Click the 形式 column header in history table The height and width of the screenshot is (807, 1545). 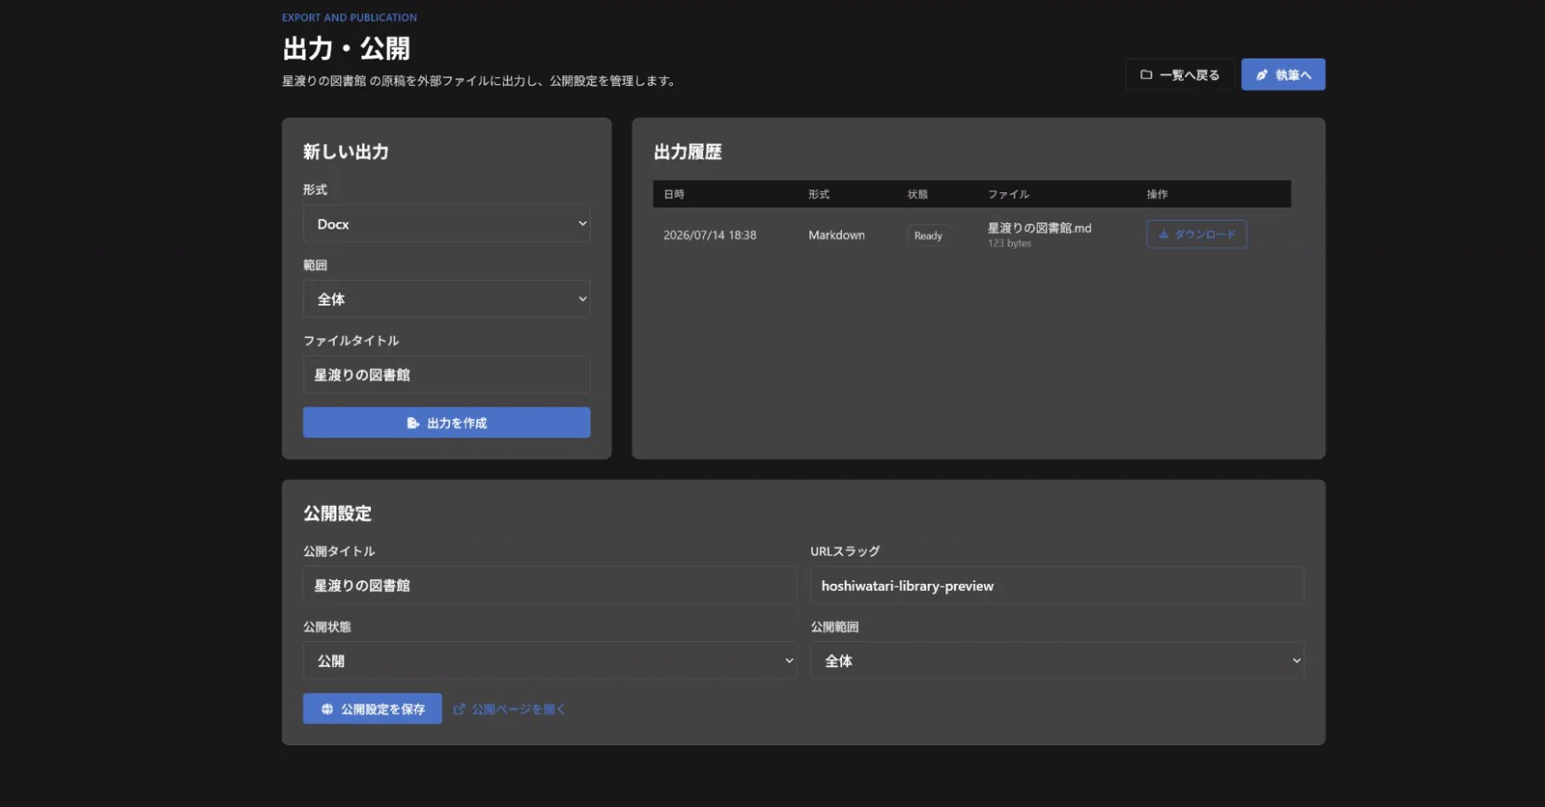pos(819,194)
